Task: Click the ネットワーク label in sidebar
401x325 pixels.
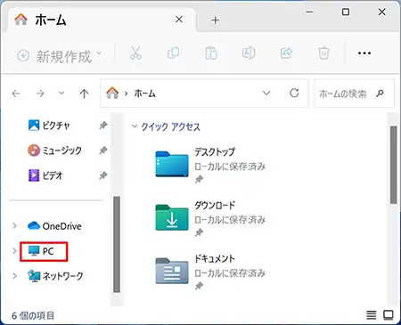Action: 62,276
